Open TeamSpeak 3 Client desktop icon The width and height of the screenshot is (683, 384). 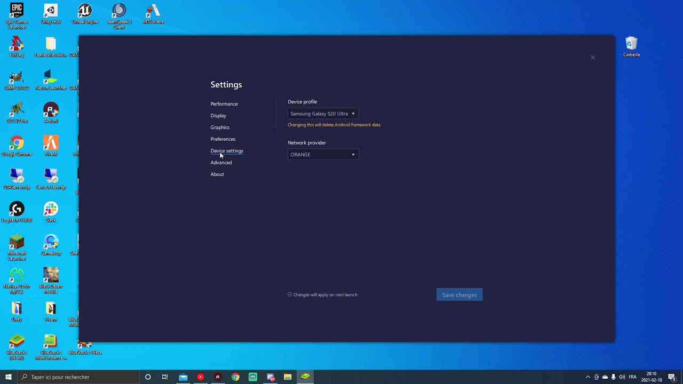click(119, 16)
